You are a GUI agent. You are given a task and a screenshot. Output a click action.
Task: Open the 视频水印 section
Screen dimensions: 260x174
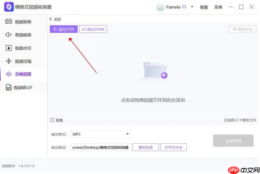pos(24,48)
